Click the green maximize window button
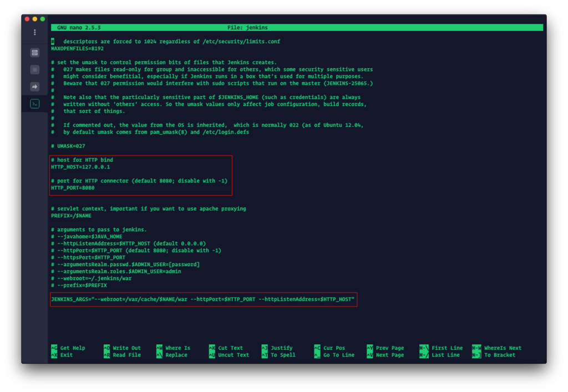This screenshot has height=392, width=568. tap(43, 19)
